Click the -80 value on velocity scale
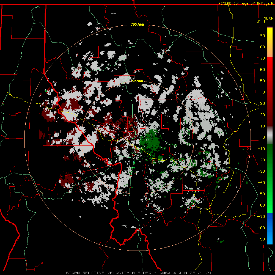Screen dimensions: 275x275 click(261, 228)
